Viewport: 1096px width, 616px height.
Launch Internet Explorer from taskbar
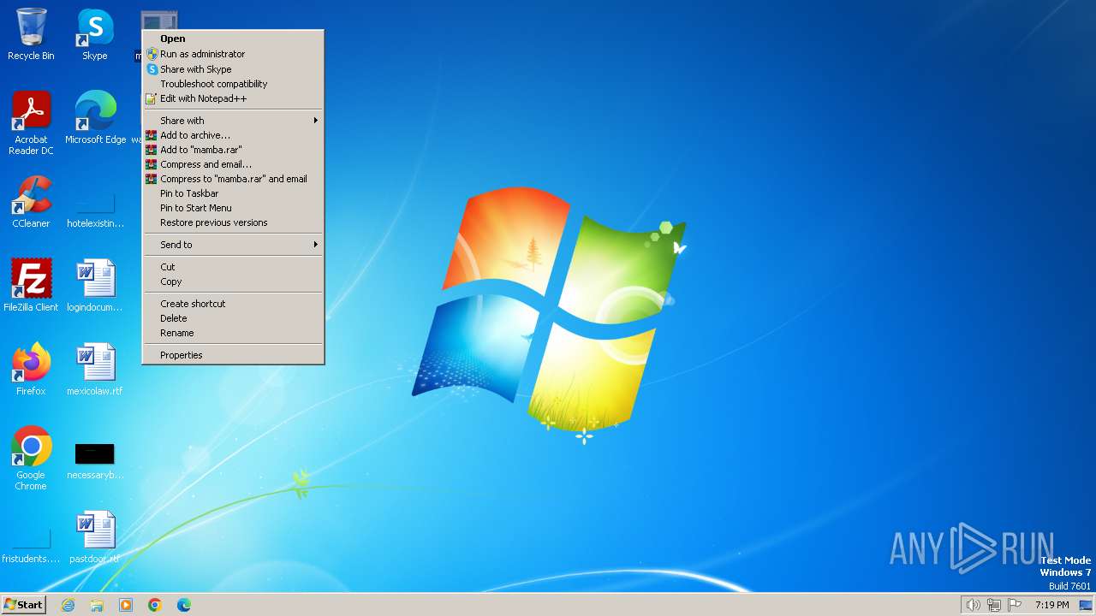click(x=68, y=605)
